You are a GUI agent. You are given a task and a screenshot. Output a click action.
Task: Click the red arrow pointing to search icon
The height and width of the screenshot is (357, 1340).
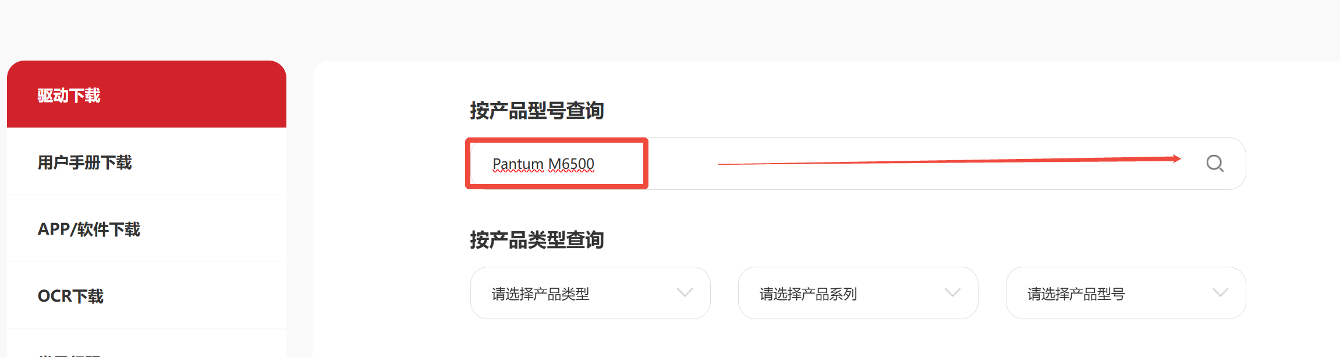pyautogui.click(x=949, y=161)
